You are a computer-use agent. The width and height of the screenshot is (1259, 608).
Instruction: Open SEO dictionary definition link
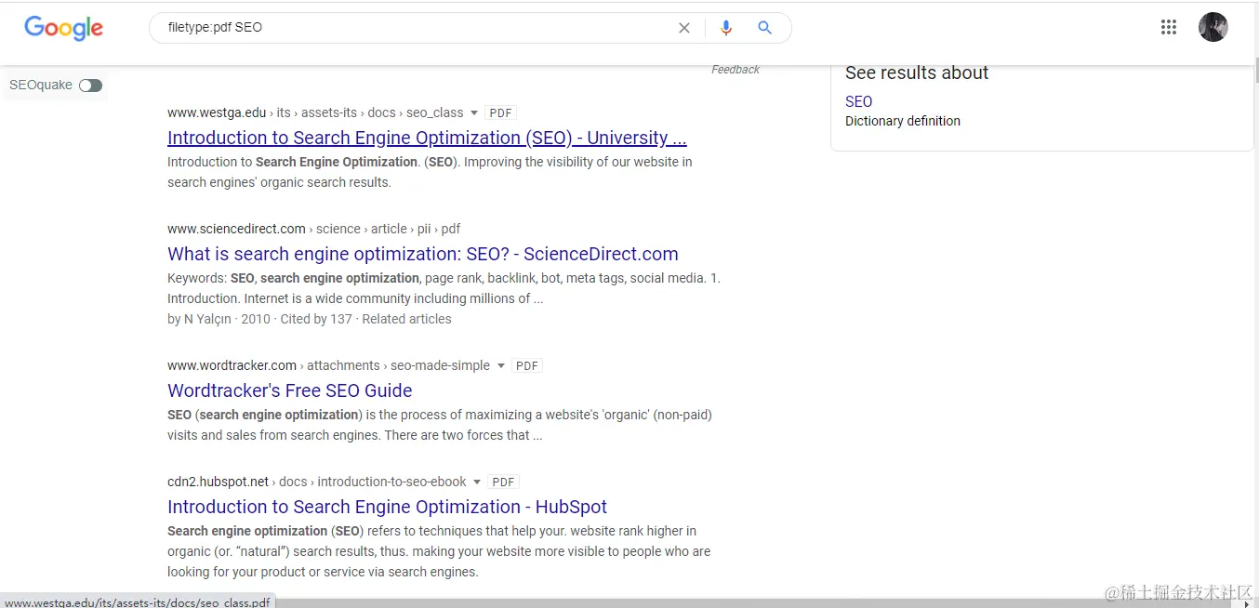[x=858, y=101]
